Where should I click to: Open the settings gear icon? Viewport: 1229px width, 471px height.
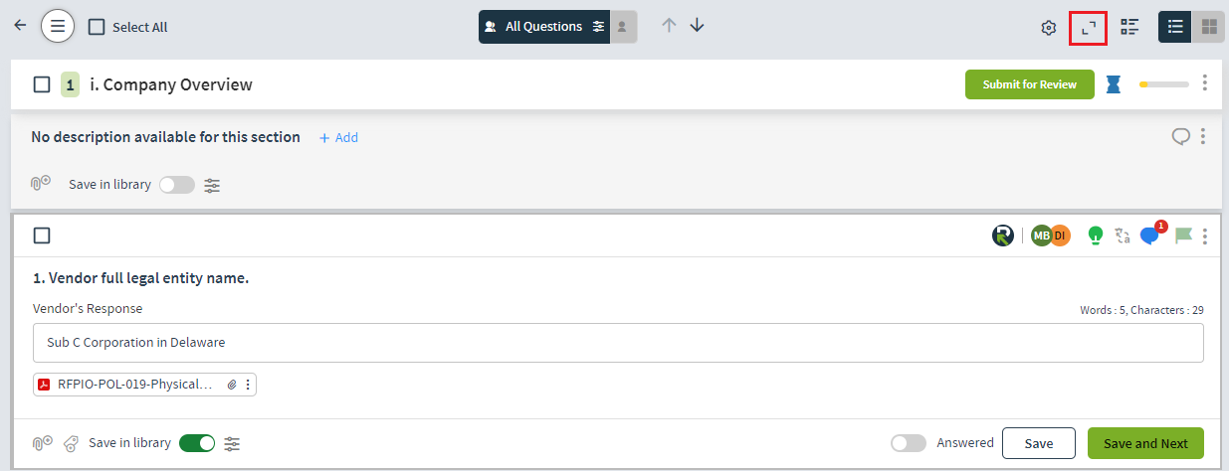1048,27
